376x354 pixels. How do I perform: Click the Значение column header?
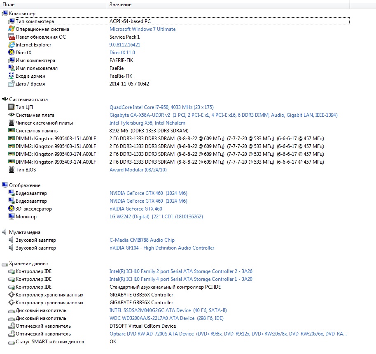pos(228,4)
